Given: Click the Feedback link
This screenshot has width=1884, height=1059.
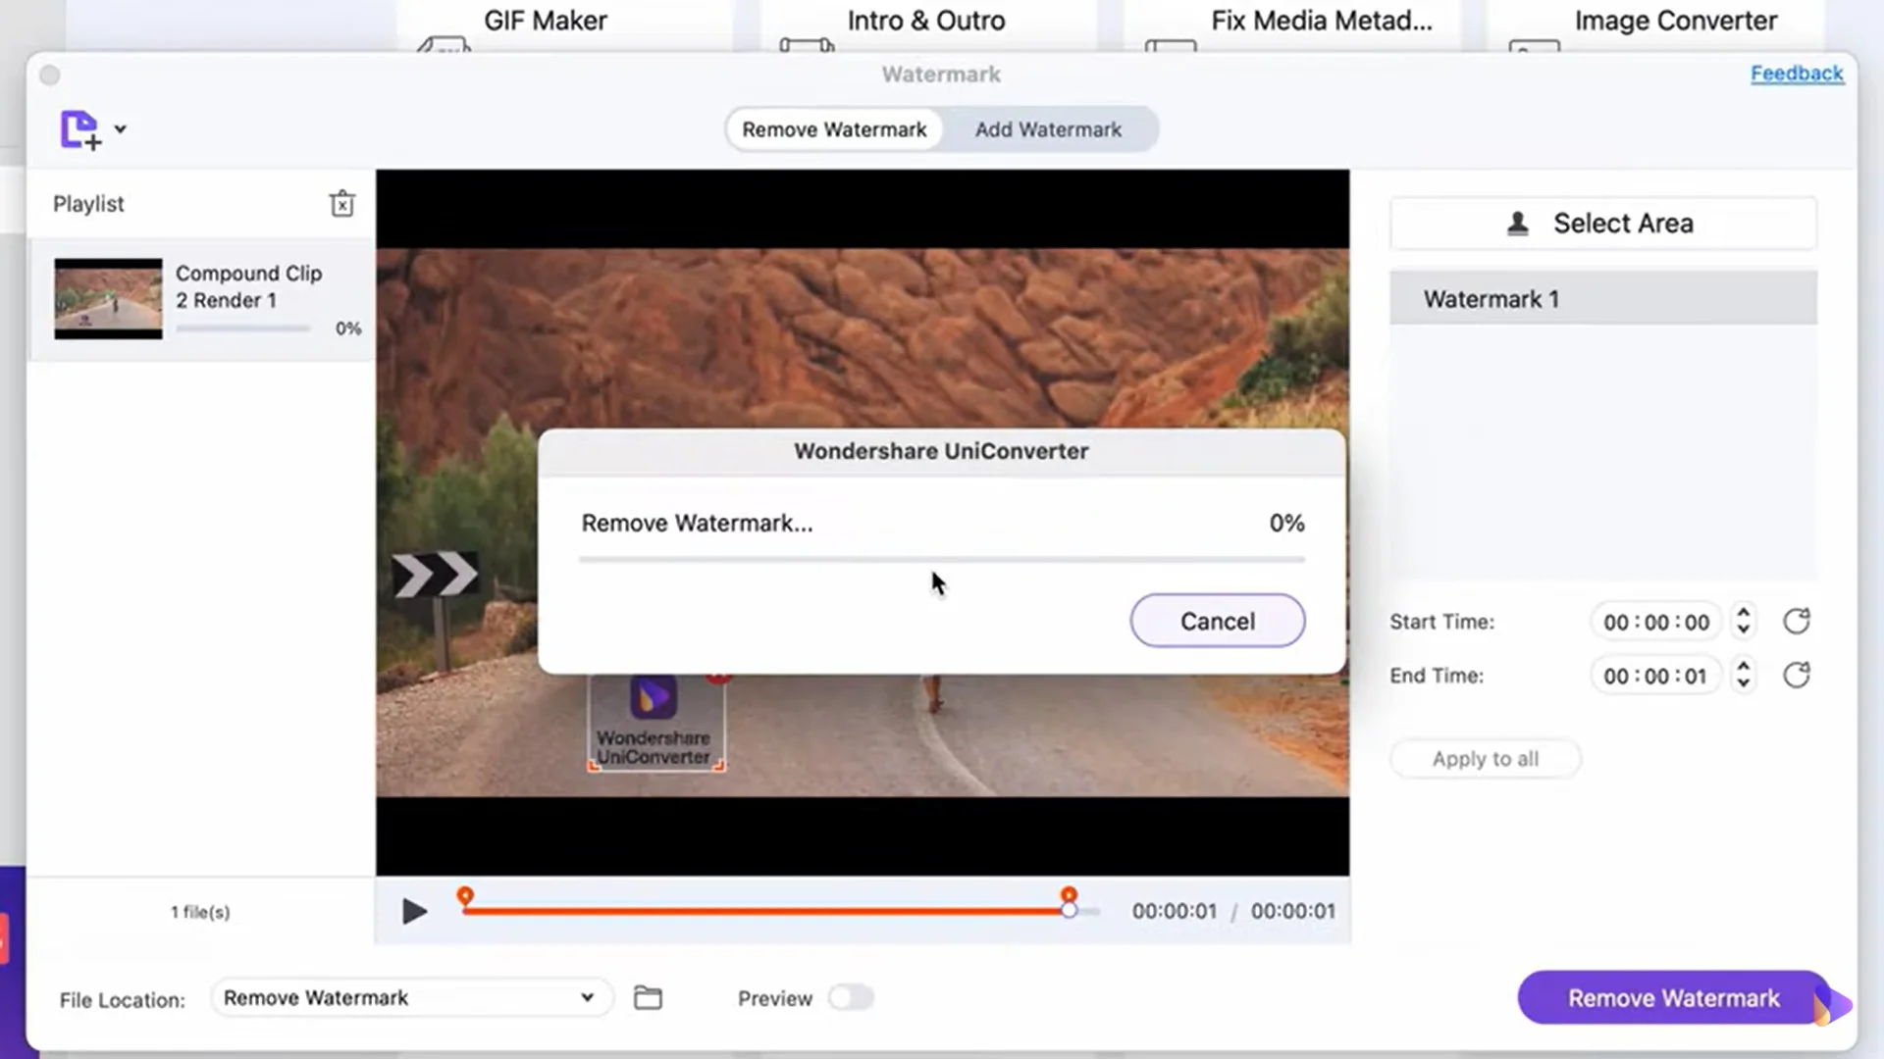Looking at the screenshot, I should [1798, 73].
